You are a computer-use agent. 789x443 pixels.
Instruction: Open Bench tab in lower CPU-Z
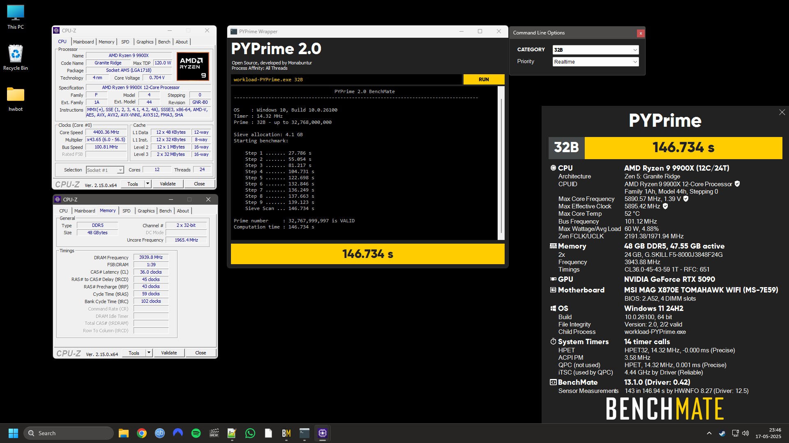[x=165, y=211]
